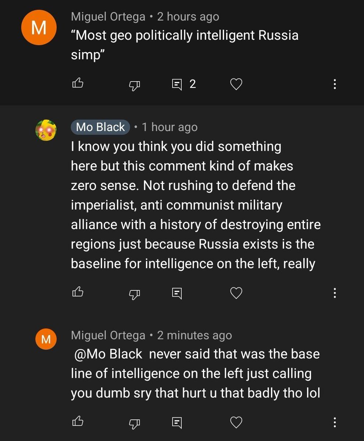Screen dimensions: 364x441
Task: Heart Mo Black's reply
Action: [236, 293]
